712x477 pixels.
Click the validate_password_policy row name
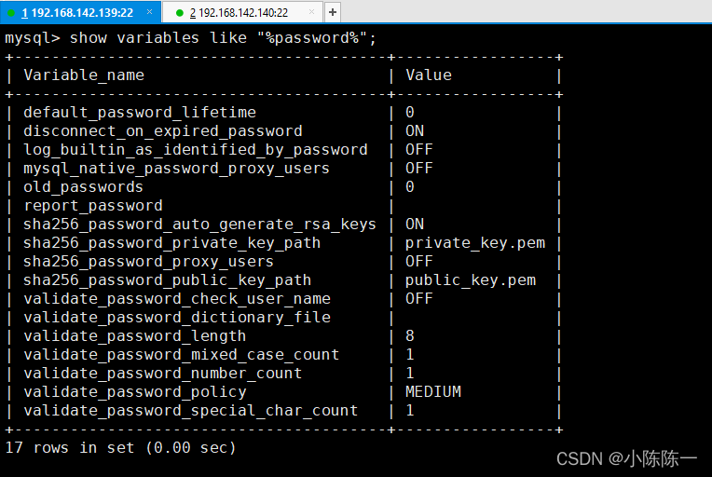coord(135,391)
